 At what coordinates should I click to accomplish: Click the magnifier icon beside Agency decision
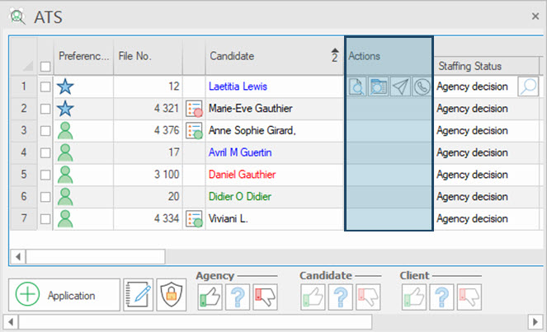click(x=527, y=87)
